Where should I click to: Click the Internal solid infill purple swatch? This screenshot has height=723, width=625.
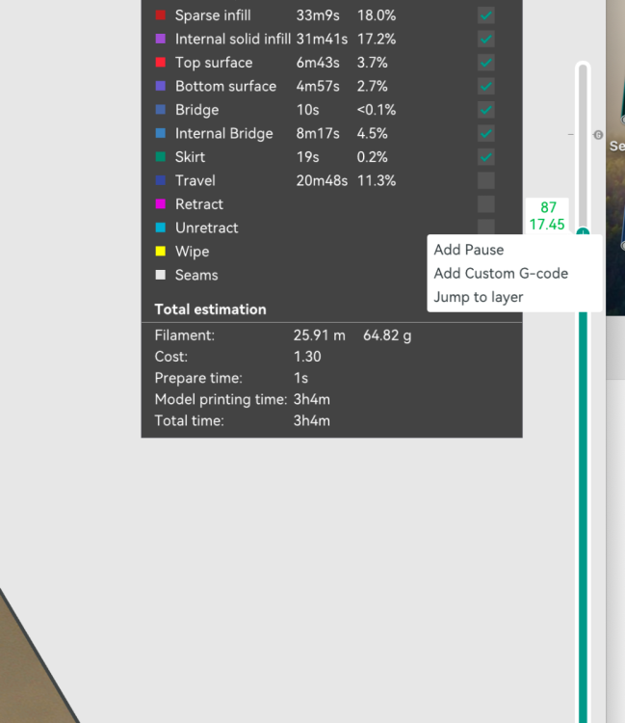click(x=160, y=39)
